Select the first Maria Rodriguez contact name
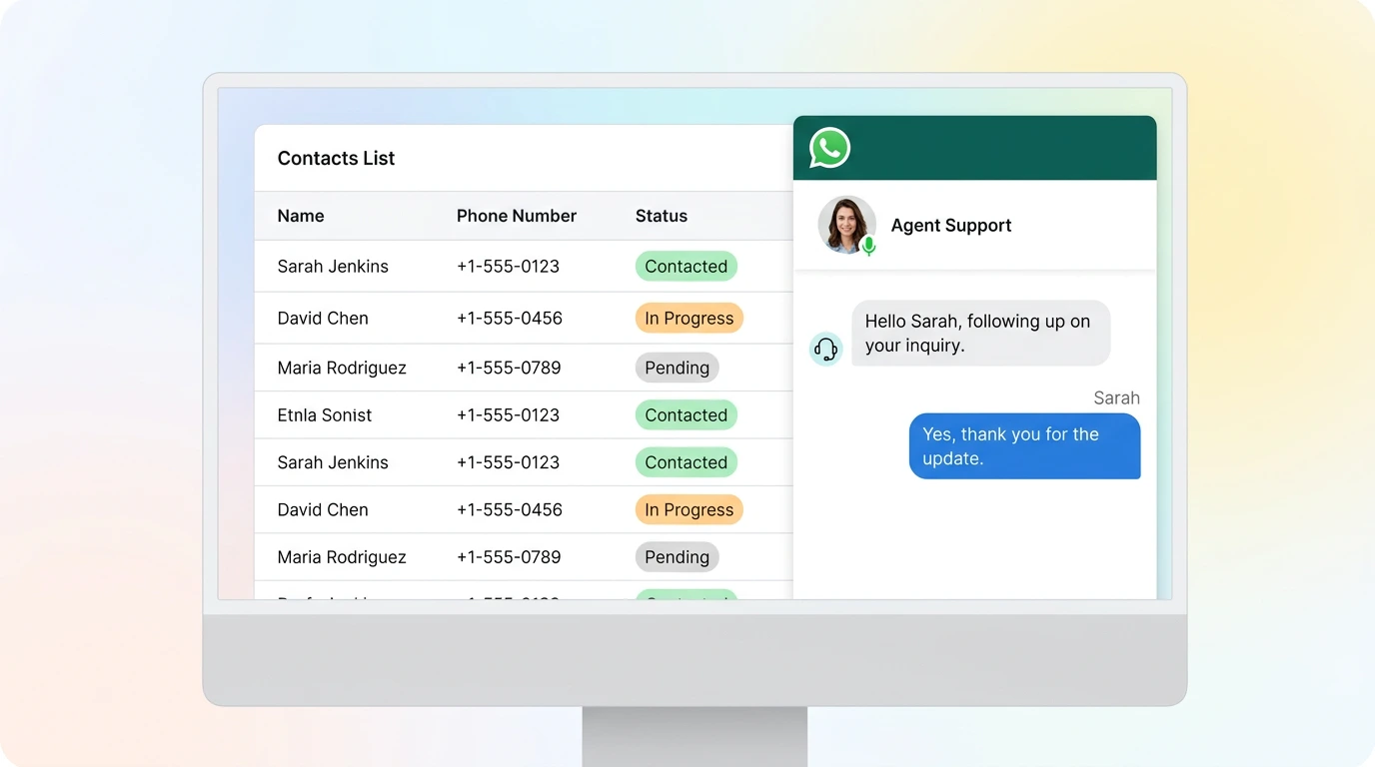This screenshot has height=767, width=1375. (342, 368)
